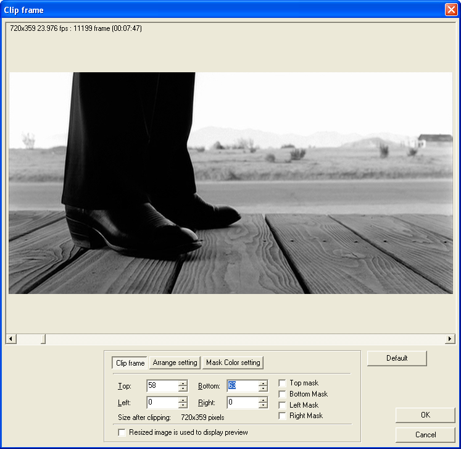The height and width of the screenshot is (449, 461).
Task: Decrease the Right value with down arrow
Action: [263, 405]
